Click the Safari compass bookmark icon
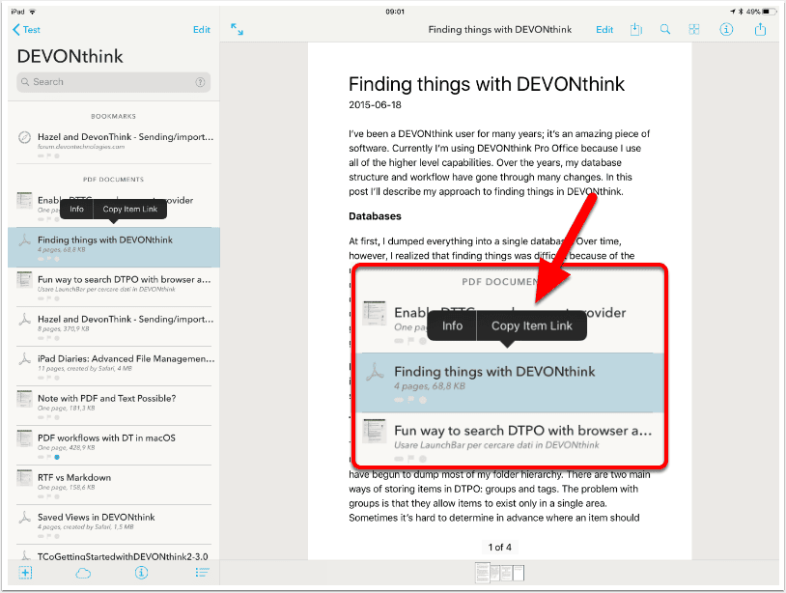 (24, 137)
